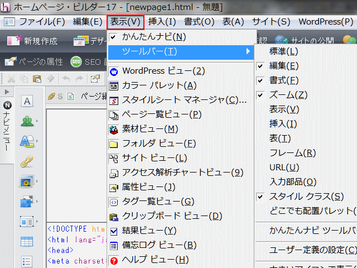
Task: Enable the フレーム(R) toolbar
Action: coord(306,153)
